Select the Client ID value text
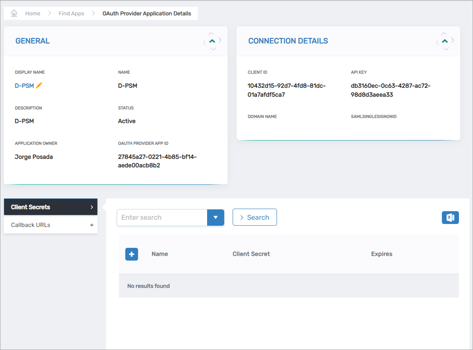473x350 pixels. [x=286, y=90]
